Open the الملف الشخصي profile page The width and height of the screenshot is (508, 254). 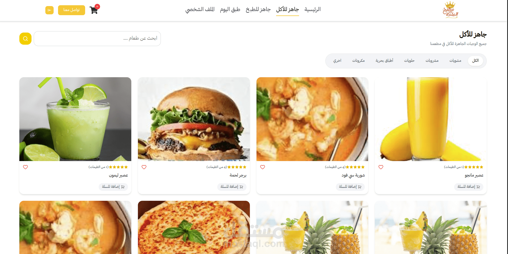(200, 10)
